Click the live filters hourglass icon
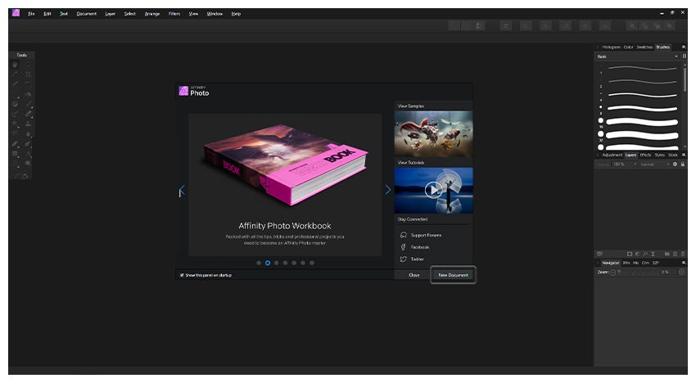Viewport: 696px width, 383px height. pyautogui.click(x=653, y=254)
